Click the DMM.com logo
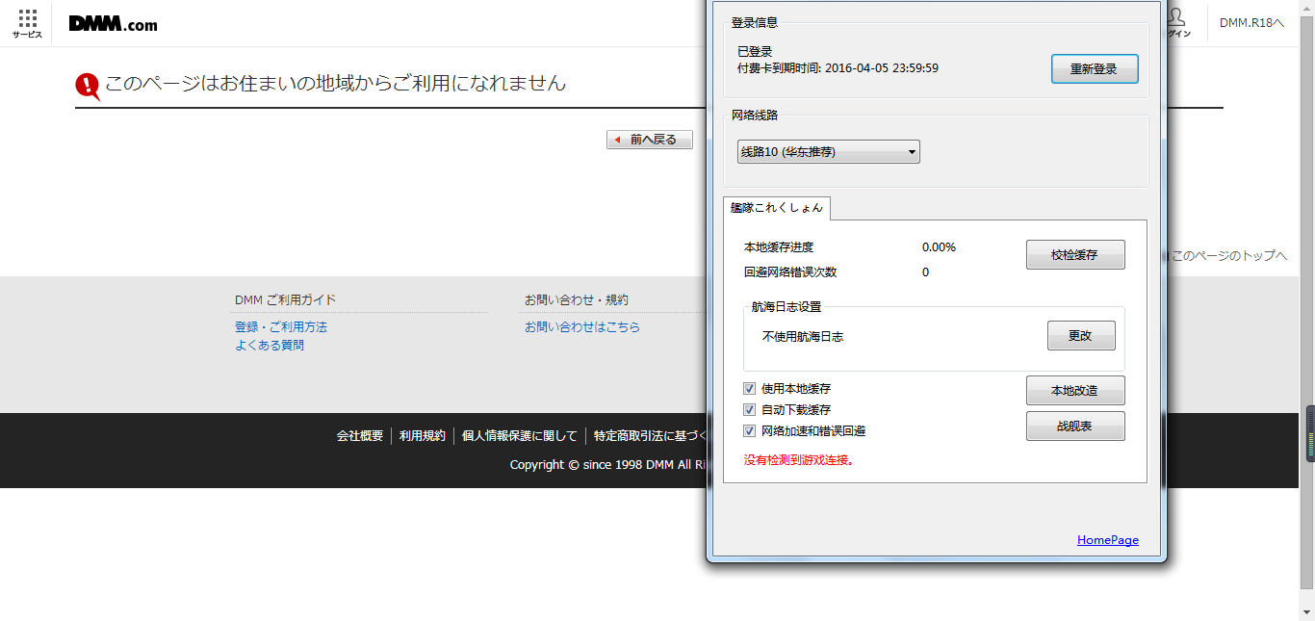This screenshot has width=1315, height=621. click(x=114, y=24)
